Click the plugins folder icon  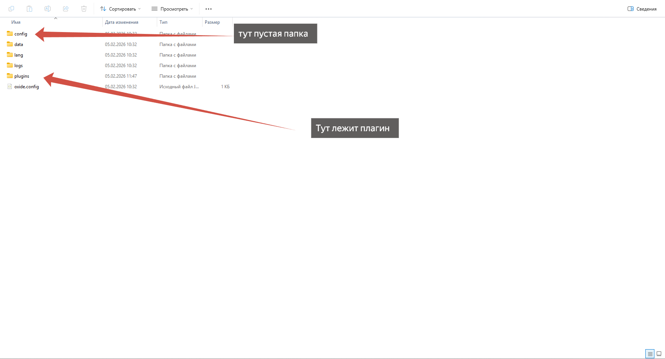point(10,76)
